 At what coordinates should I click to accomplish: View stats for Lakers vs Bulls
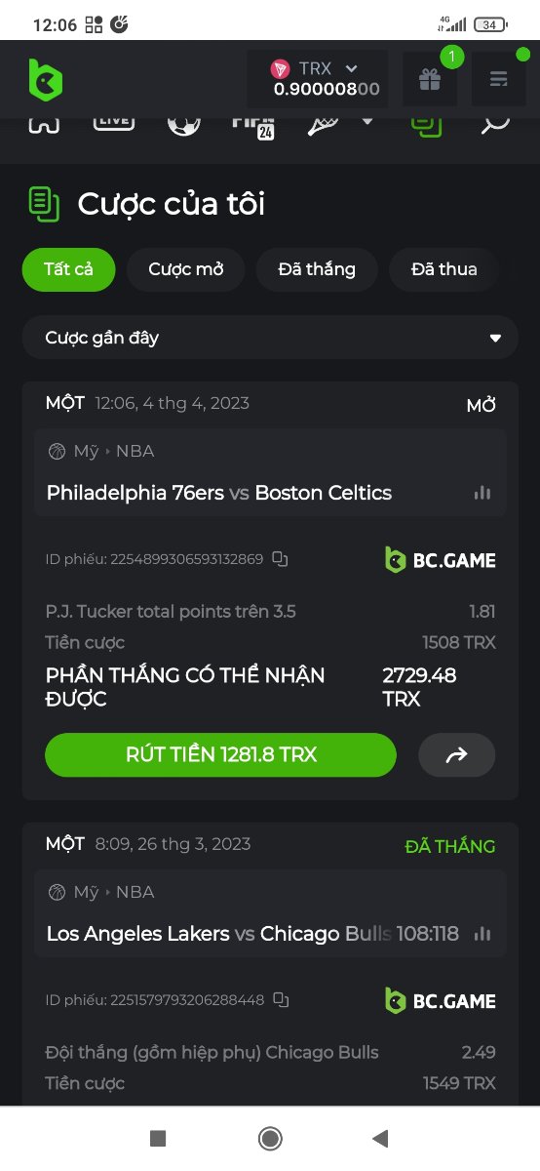(x=482, y=934)
